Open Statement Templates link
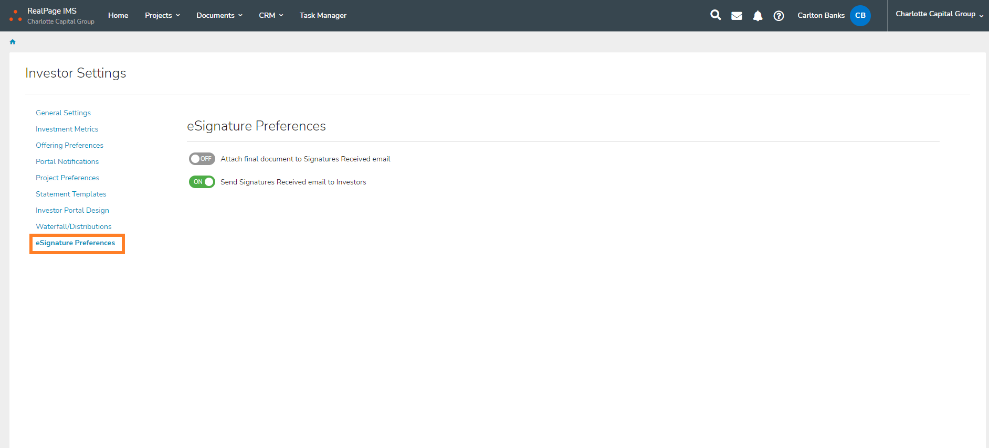This screenshot has width=989, height=448. pyautogui.click(x=71, y=194)
